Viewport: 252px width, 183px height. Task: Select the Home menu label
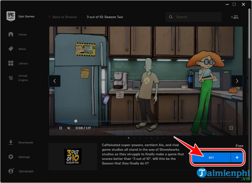[22, 34]
